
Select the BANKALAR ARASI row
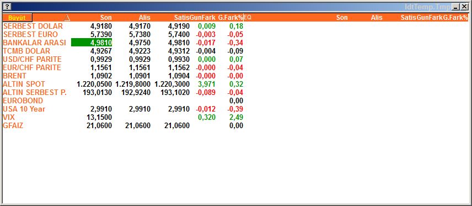[123, 43]
